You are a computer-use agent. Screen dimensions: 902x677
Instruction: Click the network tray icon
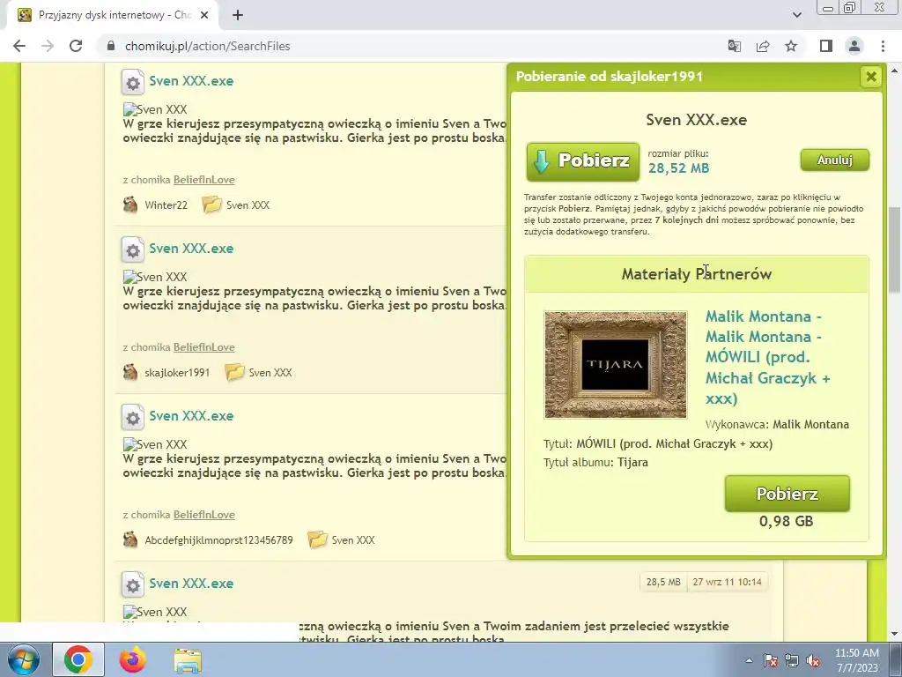click(x=792, y=661)
